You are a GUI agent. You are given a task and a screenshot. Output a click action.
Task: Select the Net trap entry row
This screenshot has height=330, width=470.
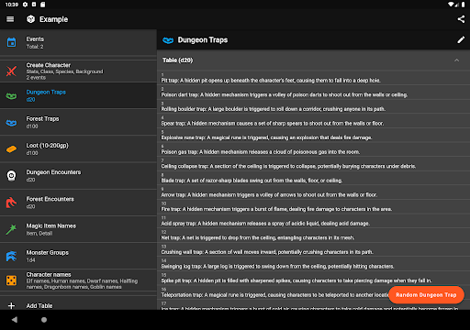tap(313, 236)
